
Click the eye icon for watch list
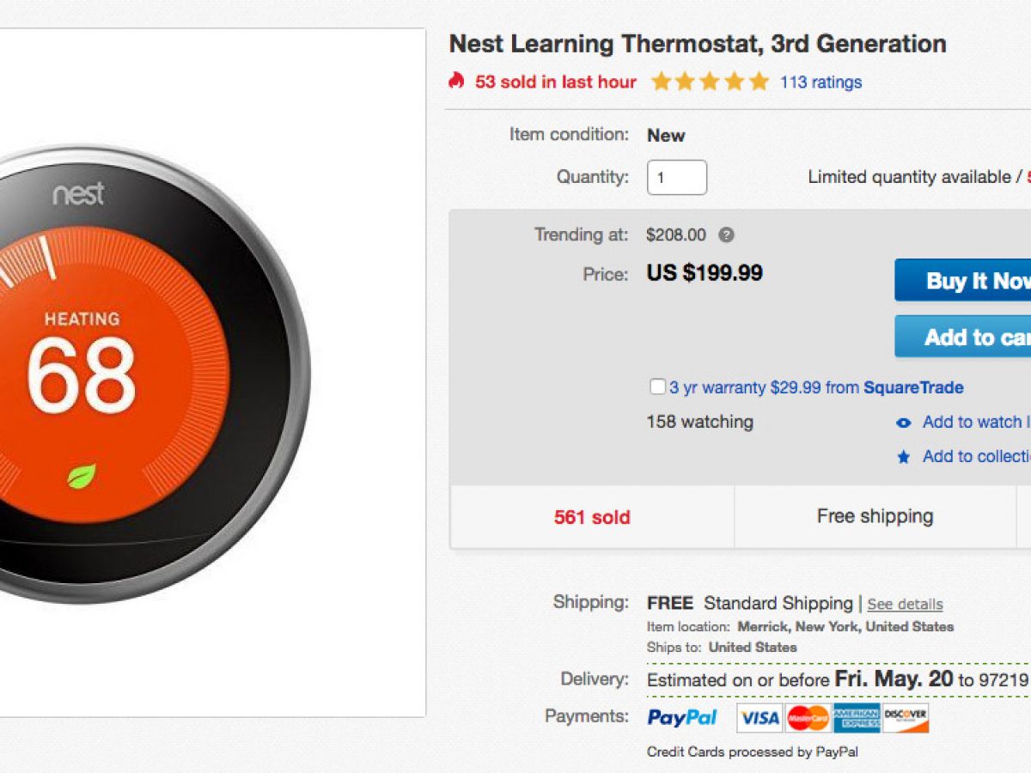pos(903,423)
